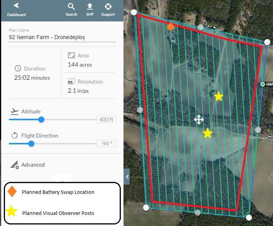Click the Altitude slider handle
Viewport: 273px width, 226px height.
click(x=41, y=120)
